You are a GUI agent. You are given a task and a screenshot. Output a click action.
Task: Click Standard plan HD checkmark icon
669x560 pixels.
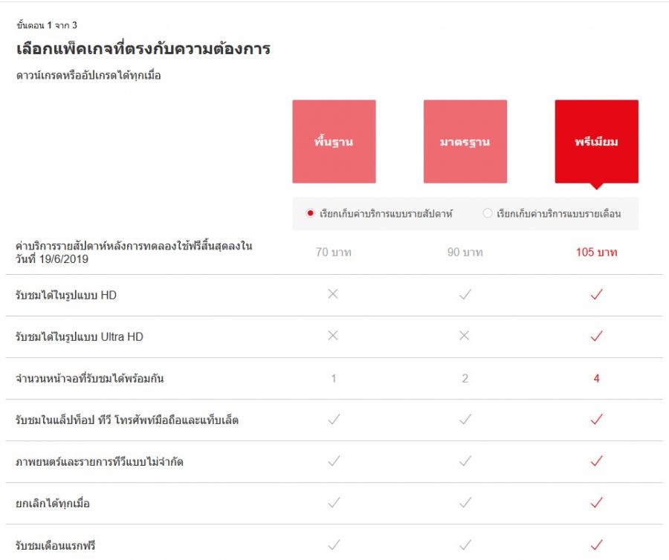(465, 295)
